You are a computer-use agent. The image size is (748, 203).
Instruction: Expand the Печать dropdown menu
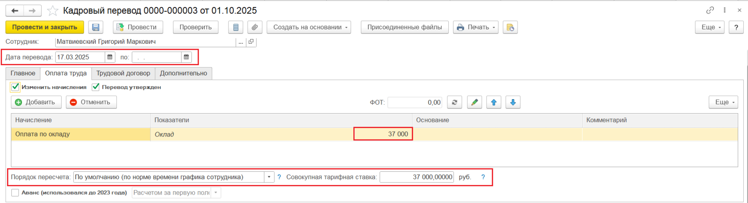pyautogui.click(x=475, y=27)
